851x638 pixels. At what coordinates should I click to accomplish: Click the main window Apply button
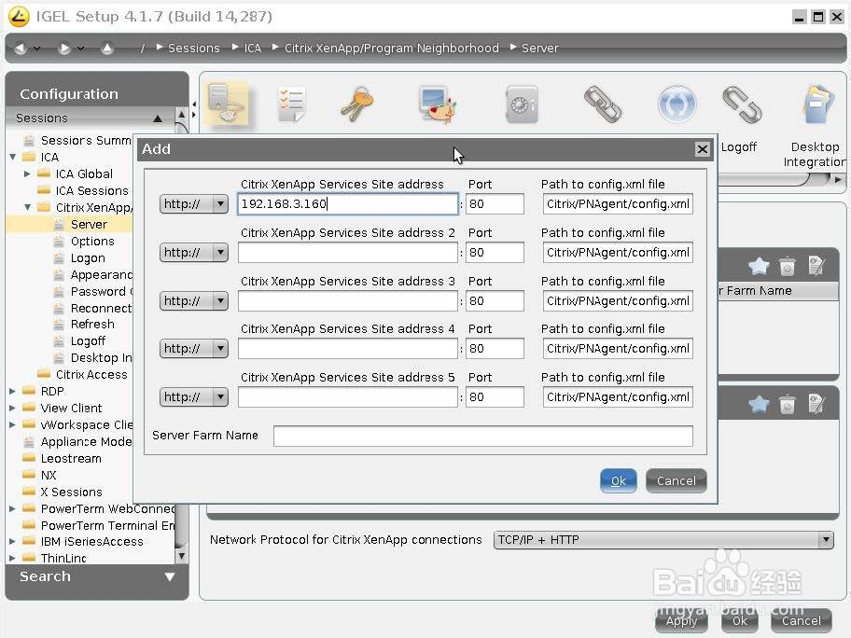tap(681, 620)
